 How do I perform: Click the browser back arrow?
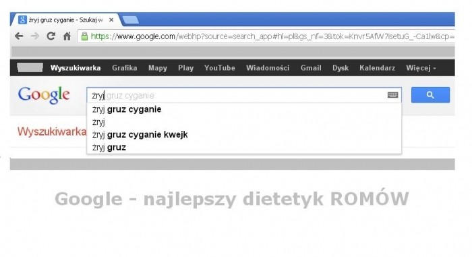click(19, 36)
